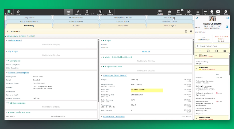Click the Summary settings gear icon
This screenshot has width=234, height=129.
coord(191,31)
